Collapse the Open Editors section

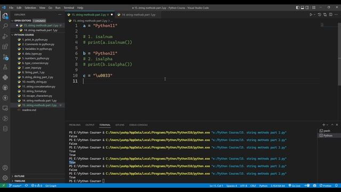(22, 21)
